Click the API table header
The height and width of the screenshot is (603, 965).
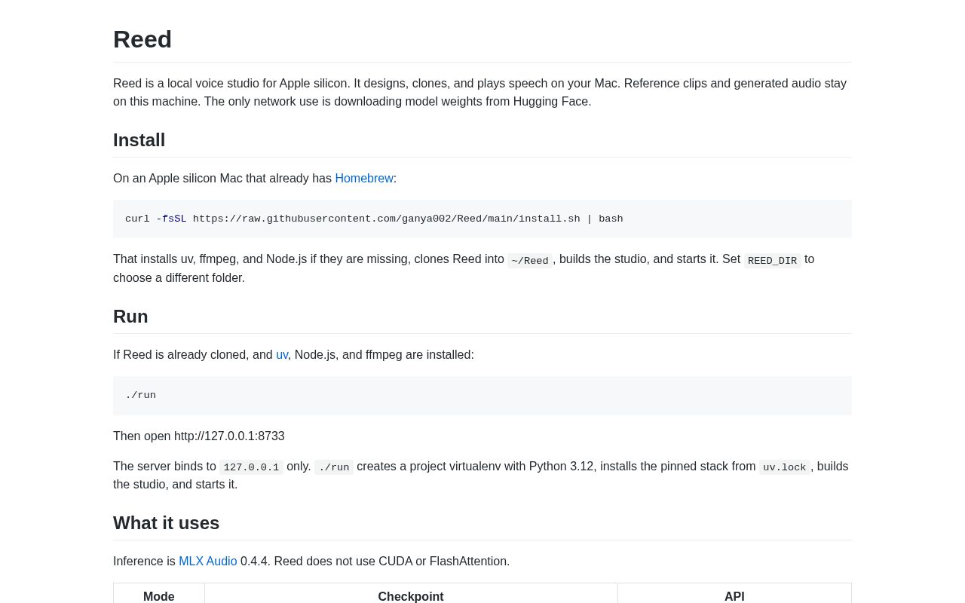734,595
